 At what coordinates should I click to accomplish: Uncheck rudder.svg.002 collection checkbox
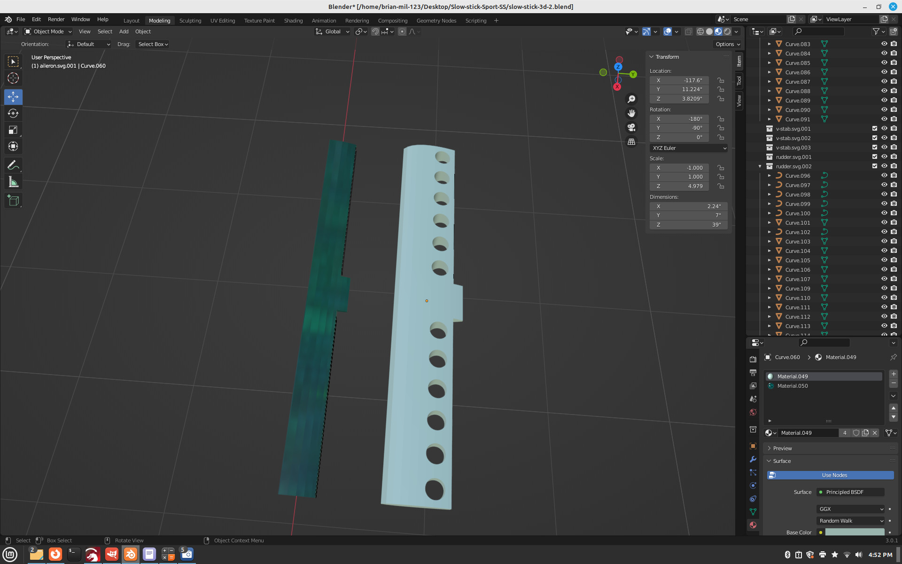pos(875,166)
